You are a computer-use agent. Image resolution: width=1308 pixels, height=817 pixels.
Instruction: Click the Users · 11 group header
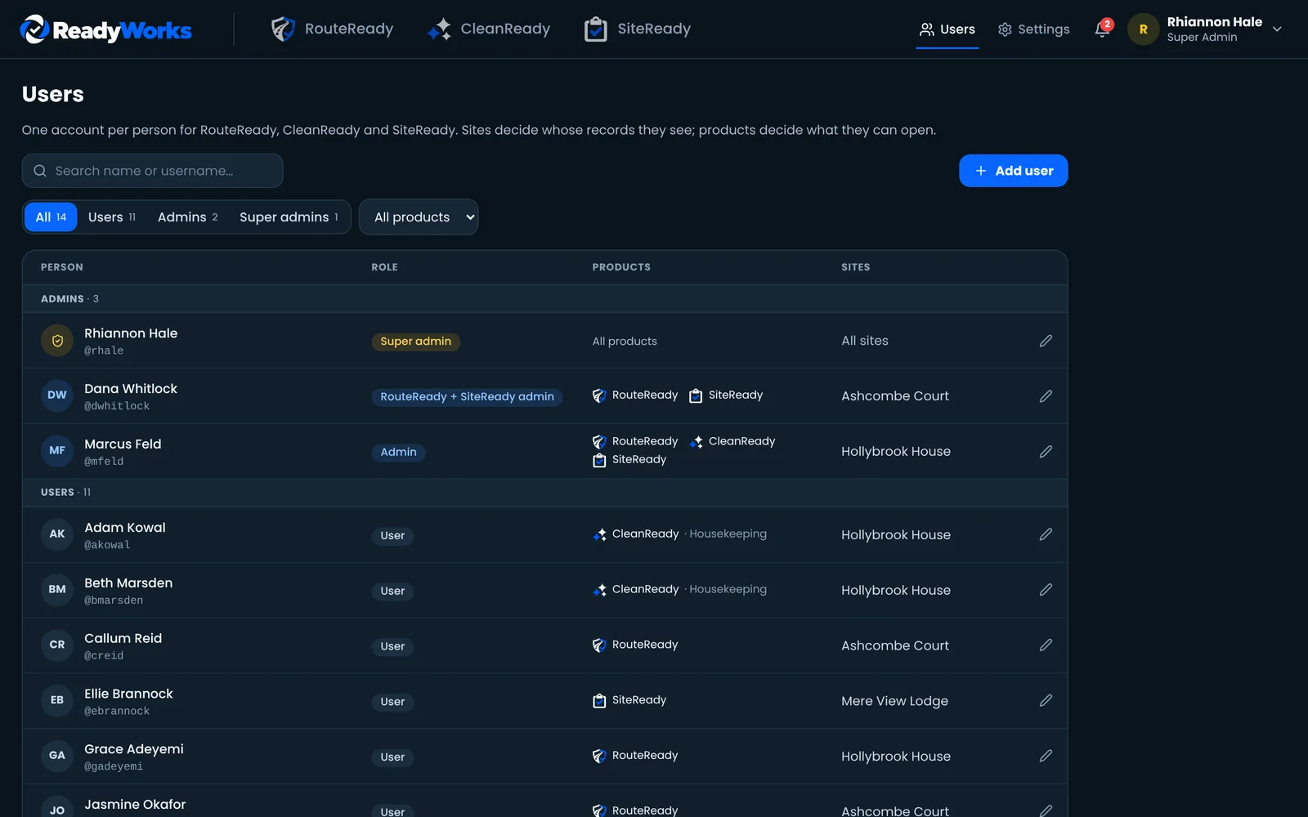click(544, 493)
